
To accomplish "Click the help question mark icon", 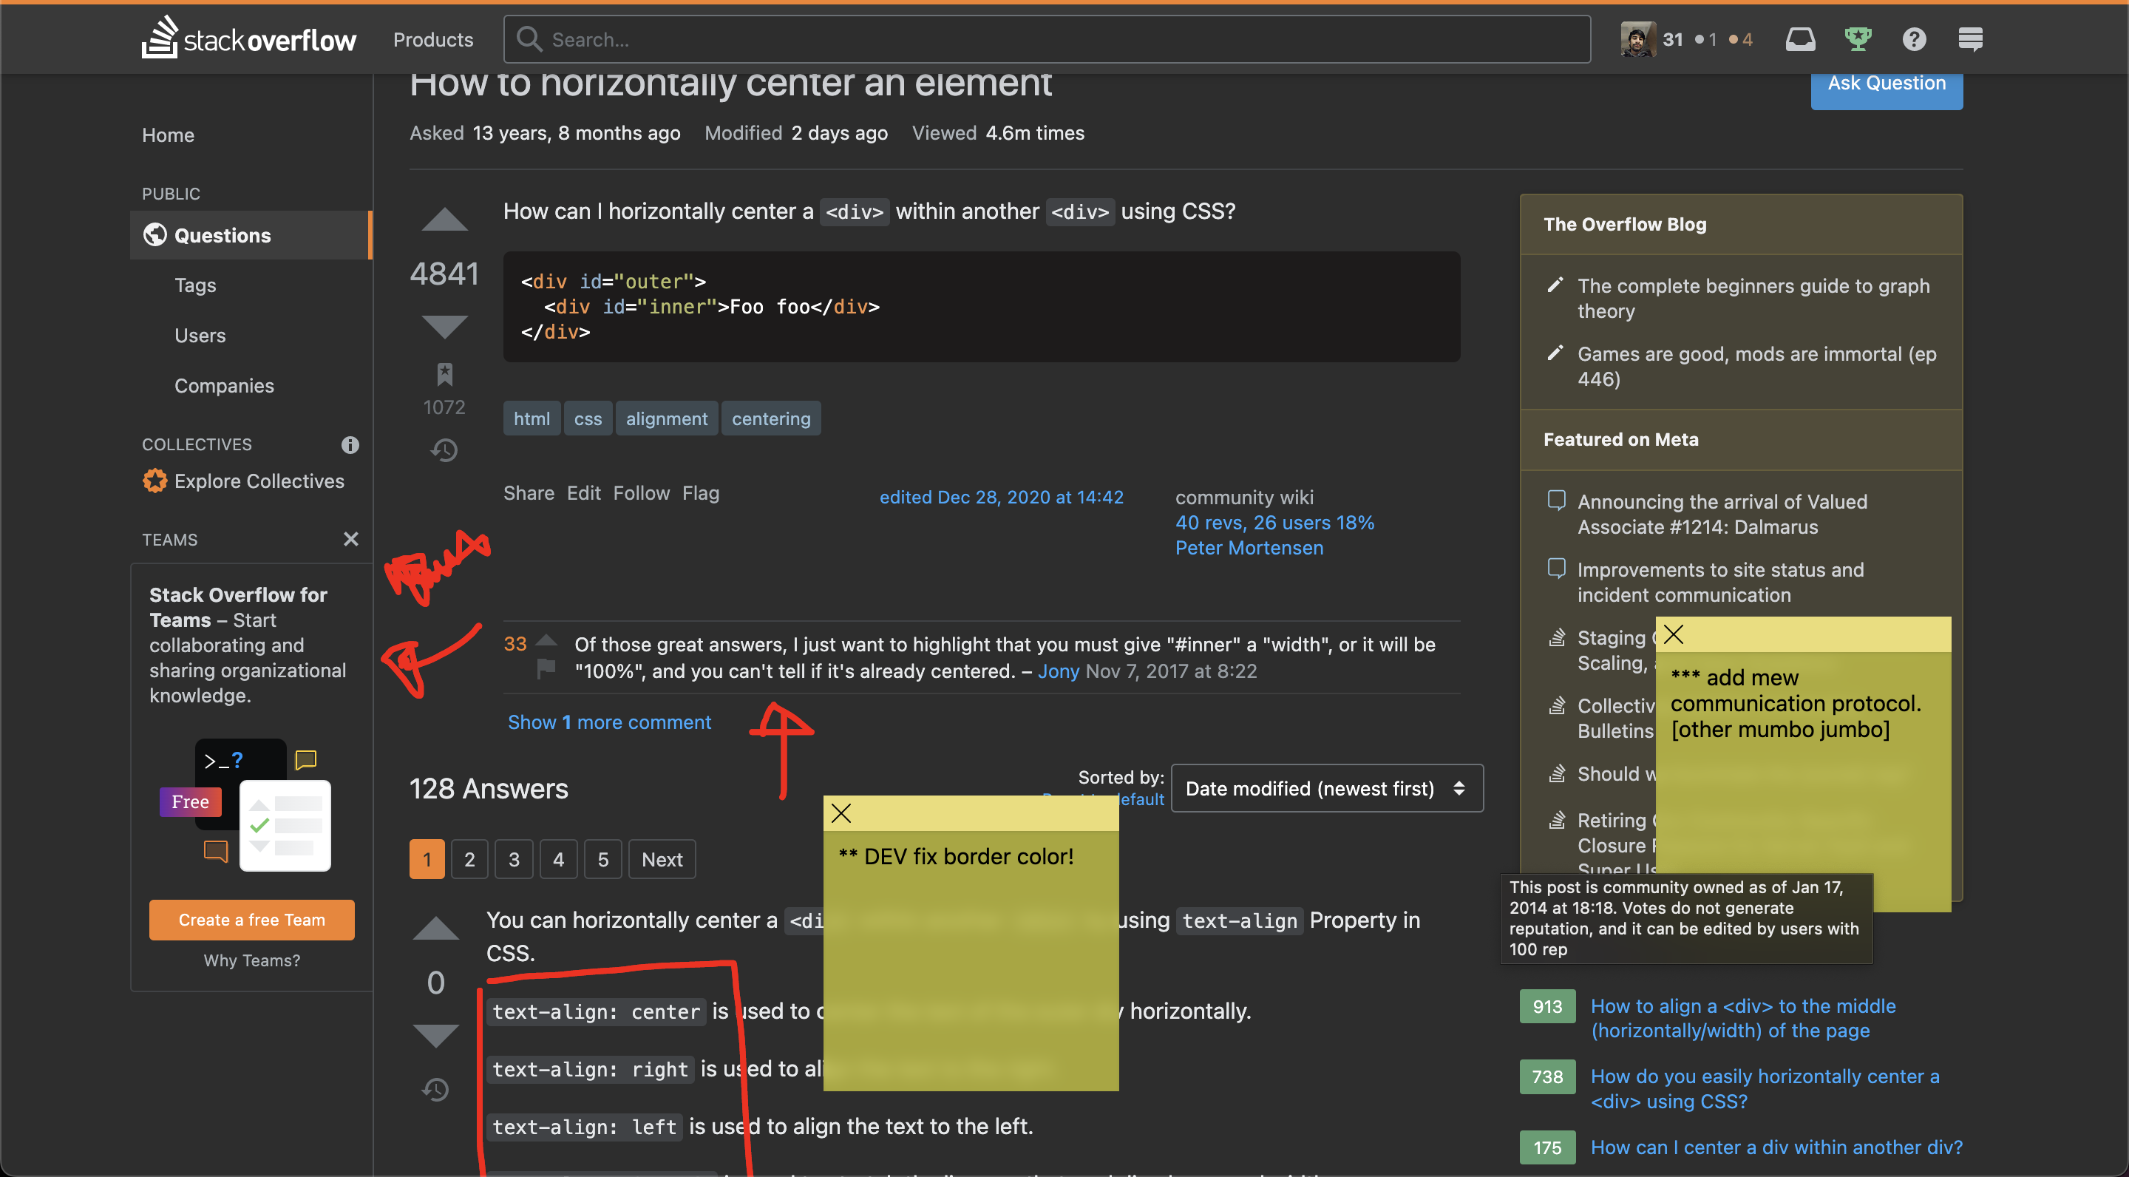I will pyautogui.click(x=1913, y=39).
